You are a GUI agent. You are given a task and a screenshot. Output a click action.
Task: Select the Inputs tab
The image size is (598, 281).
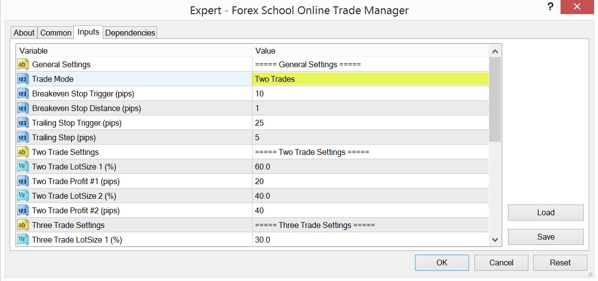coord(88,32)
